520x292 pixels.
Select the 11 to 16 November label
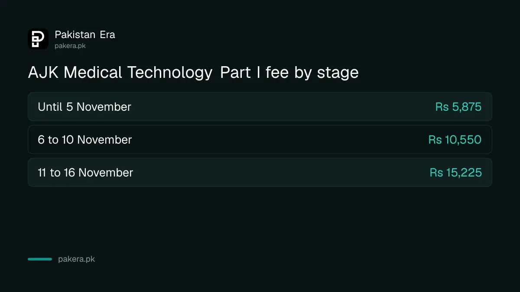point(85,172)
